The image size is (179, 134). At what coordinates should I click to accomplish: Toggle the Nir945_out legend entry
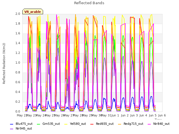(21, 128)
